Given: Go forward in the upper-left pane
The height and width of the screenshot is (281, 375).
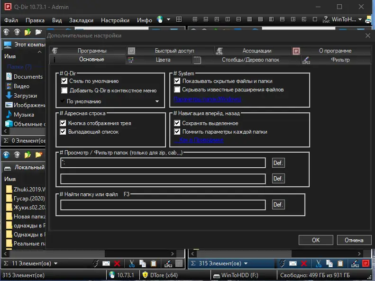Looking at the screenshot, I should point(17,32).
